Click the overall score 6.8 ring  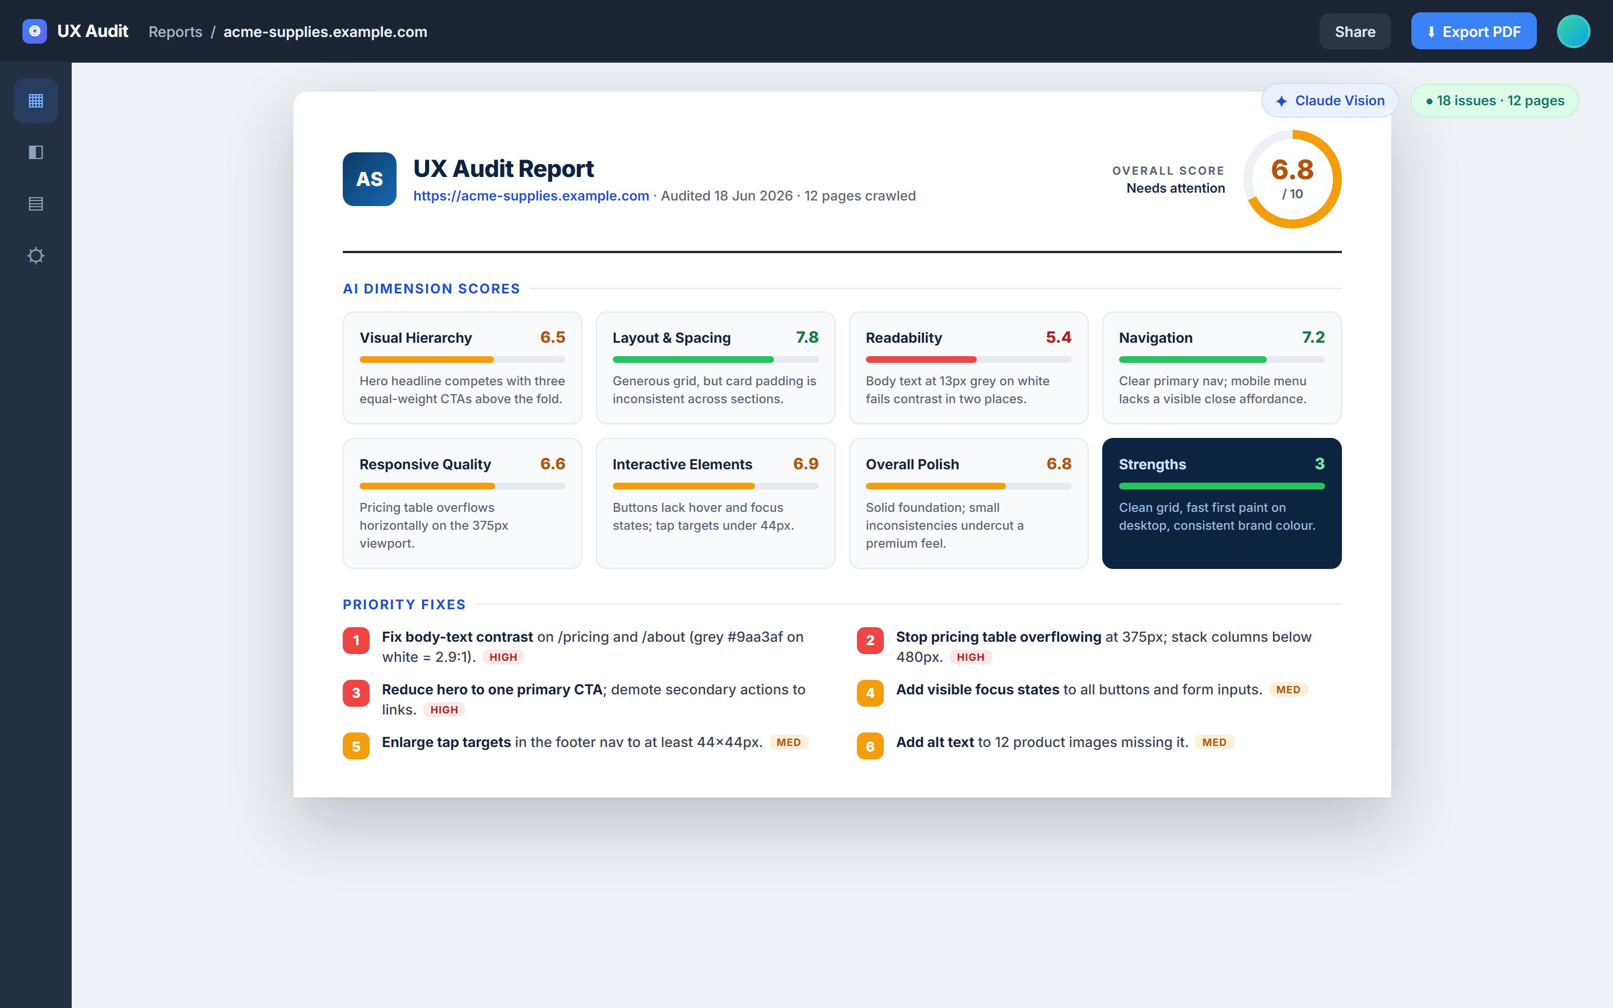[x=1293, y=179]
